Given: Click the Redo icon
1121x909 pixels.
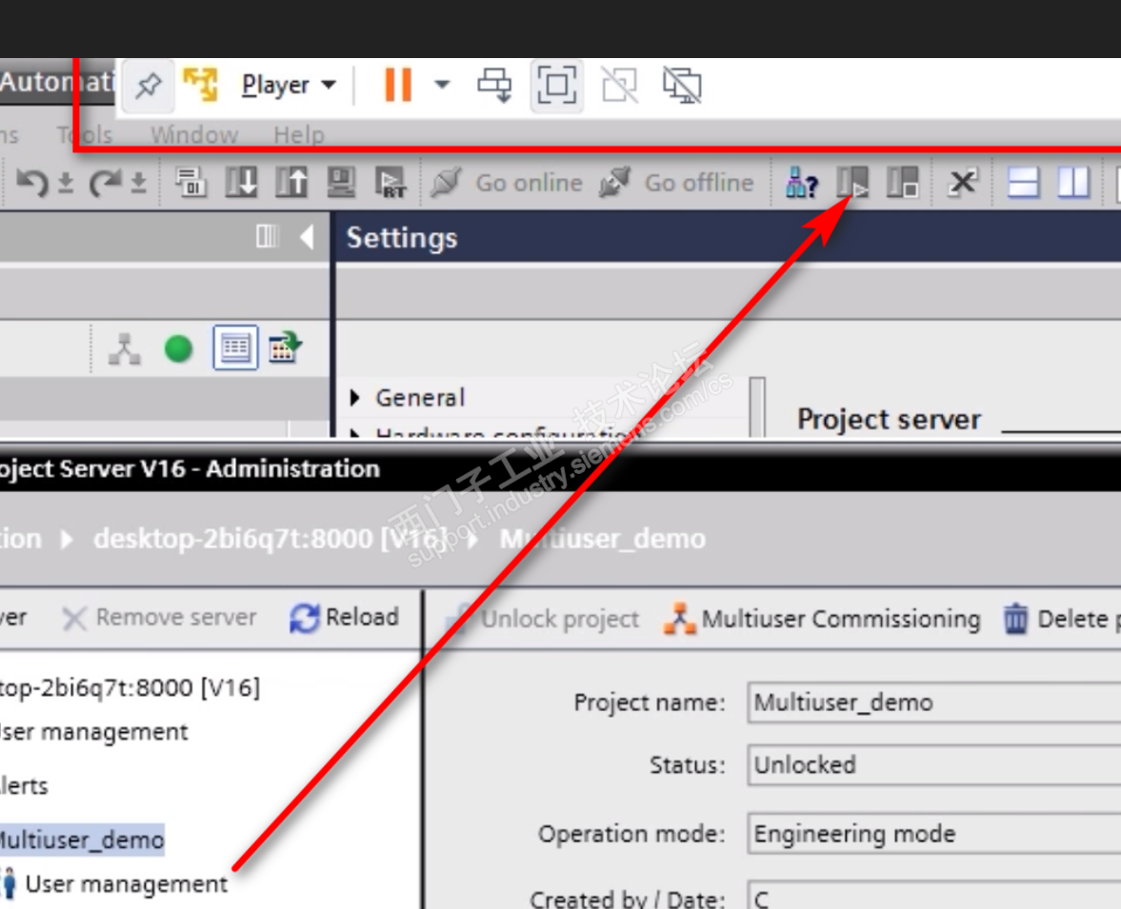Looking at the screenshot, I should click(105, 183).
